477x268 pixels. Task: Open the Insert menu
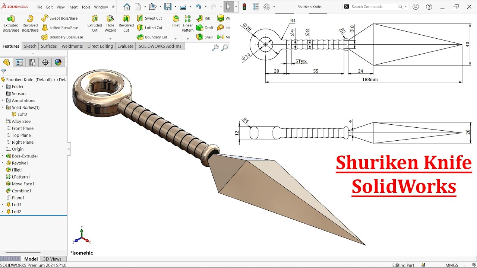pos(73,7)
